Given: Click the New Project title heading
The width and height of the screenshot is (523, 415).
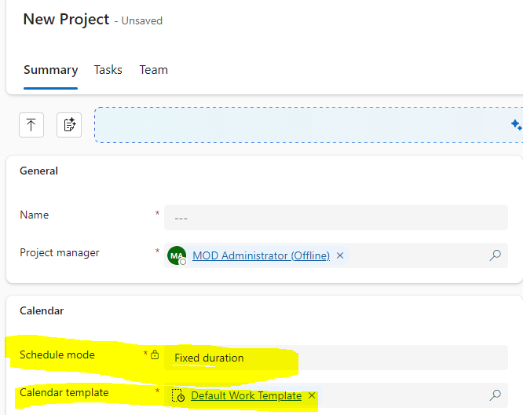Looking at the screenshot, I should (66, 19).
